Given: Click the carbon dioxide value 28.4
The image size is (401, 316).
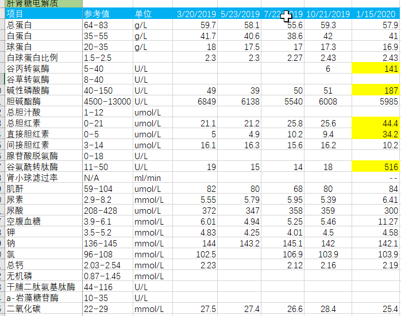Looking at the screenshot, I should (328, 309).
